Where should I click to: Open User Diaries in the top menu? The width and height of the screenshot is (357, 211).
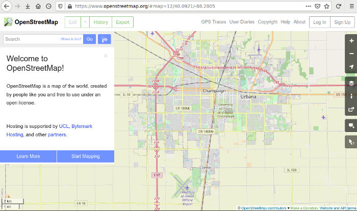(x=242, y=22)
